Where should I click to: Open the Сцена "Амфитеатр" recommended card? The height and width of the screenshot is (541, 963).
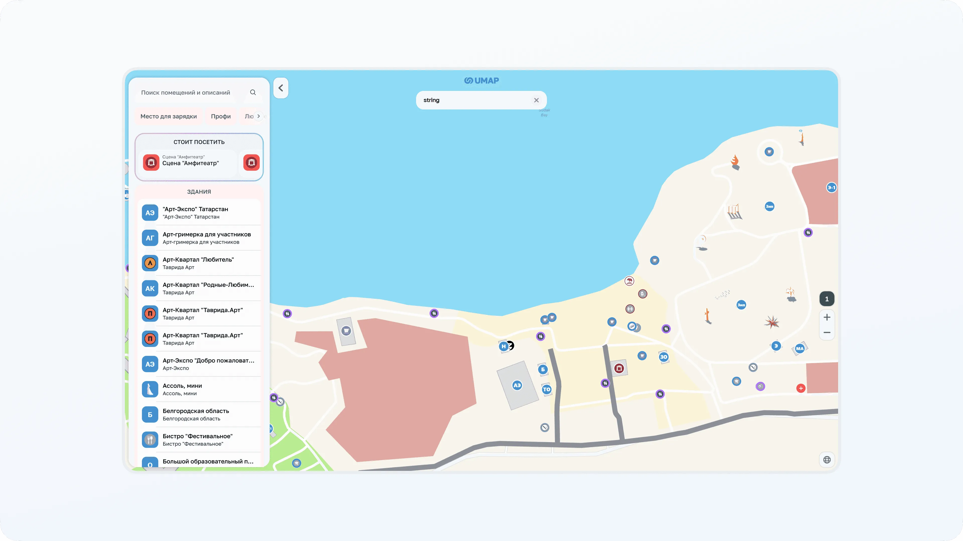pyautogui.click(x=188, y=163)
